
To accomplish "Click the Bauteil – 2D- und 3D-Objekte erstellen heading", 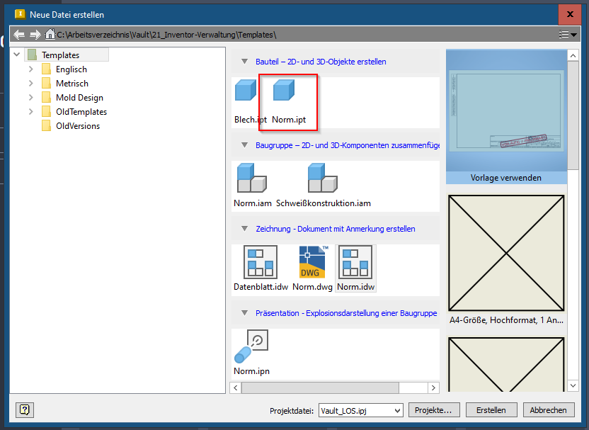I will (x=321, y=62).
